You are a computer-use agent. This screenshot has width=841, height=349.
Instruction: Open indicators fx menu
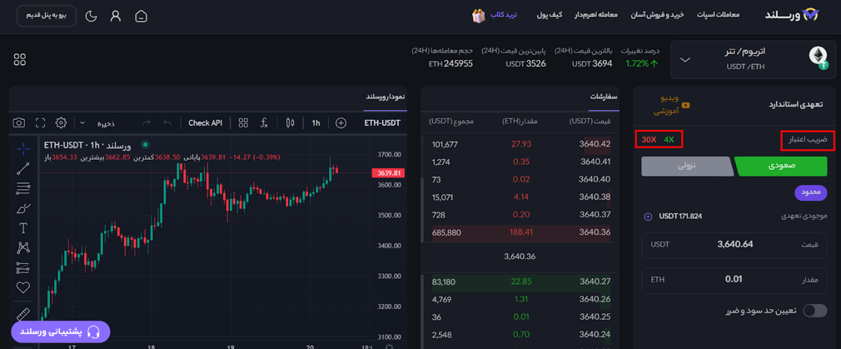point(264,123)
